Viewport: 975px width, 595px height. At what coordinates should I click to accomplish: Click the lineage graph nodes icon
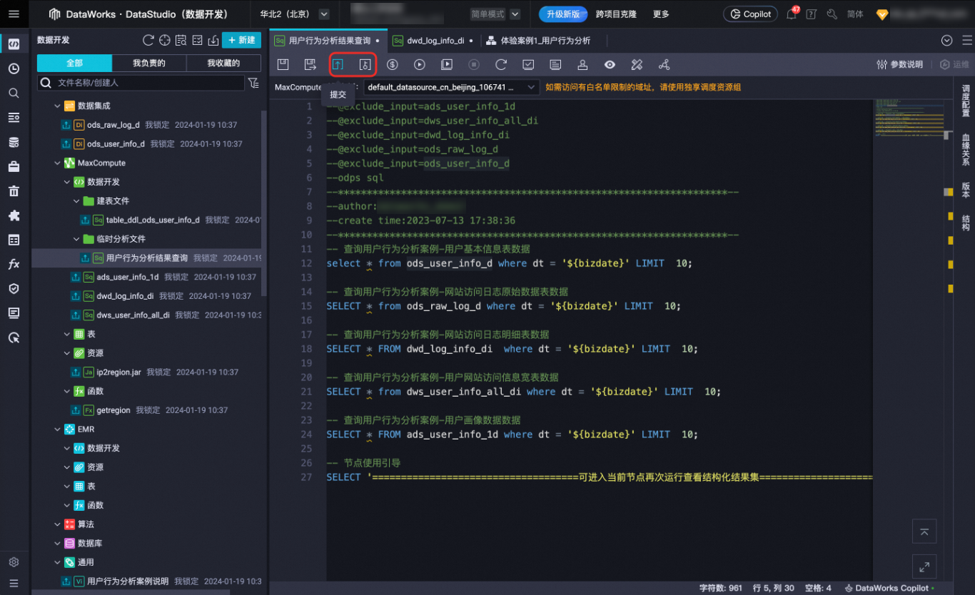pyautogui.click(x=664, y=64)
